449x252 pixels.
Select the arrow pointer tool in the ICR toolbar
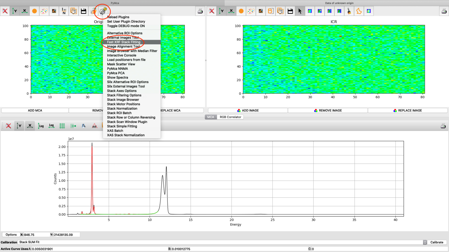pyautogui.click(x=300, y=11)
